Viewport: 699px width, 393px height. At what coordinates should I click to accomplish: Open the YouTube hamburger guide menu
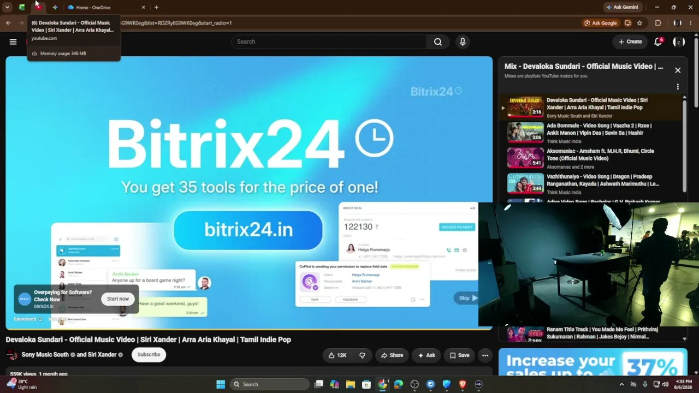click(13, 41)
